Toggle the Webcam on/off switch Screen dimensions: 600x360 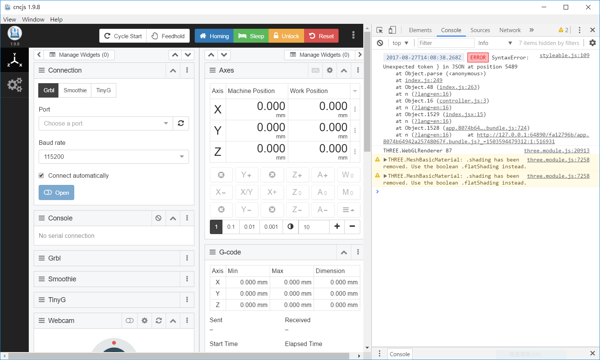[130, 321]
